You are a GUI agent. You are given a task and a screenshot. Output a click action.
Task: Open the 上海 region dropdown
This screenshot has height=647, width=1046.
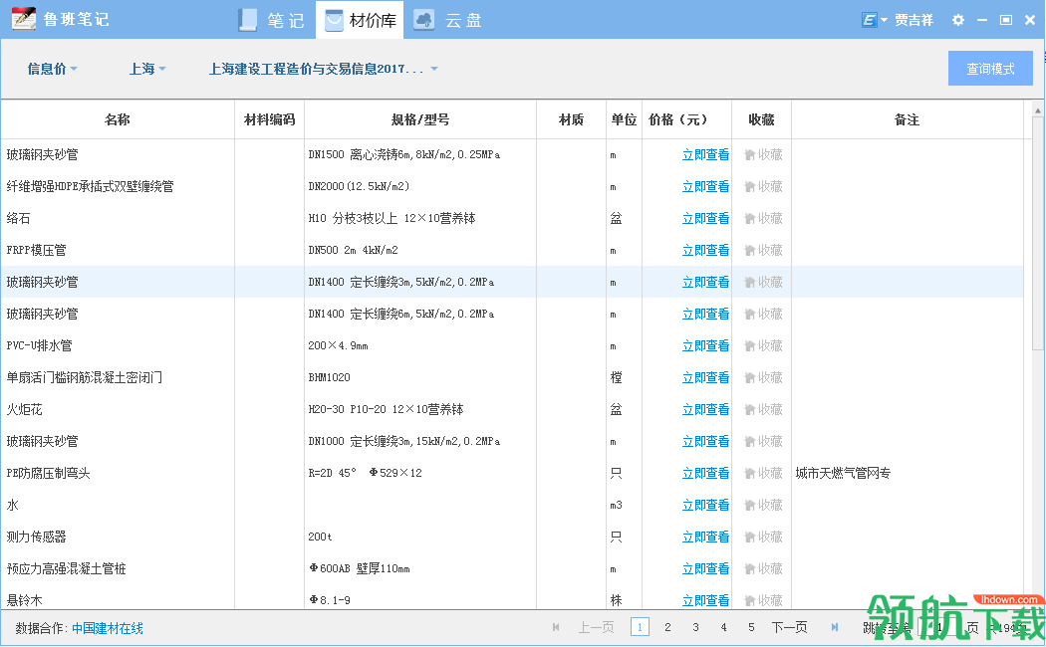click(x=147, y=69)
